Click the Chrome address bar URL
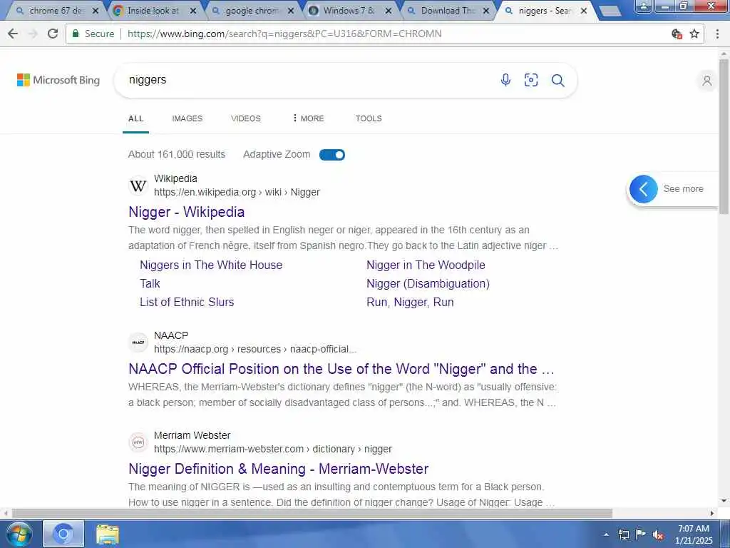Screen dimensions: 730x548 (x=284, y=34)
